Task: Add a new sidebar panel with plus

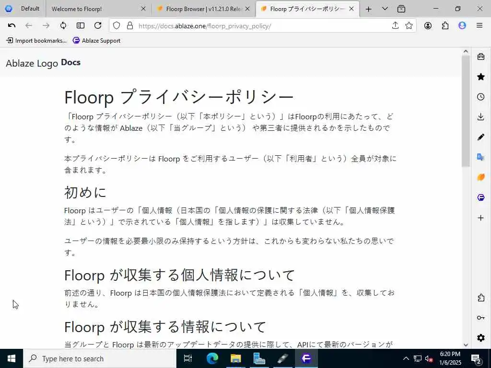Action: coord(480,218)
